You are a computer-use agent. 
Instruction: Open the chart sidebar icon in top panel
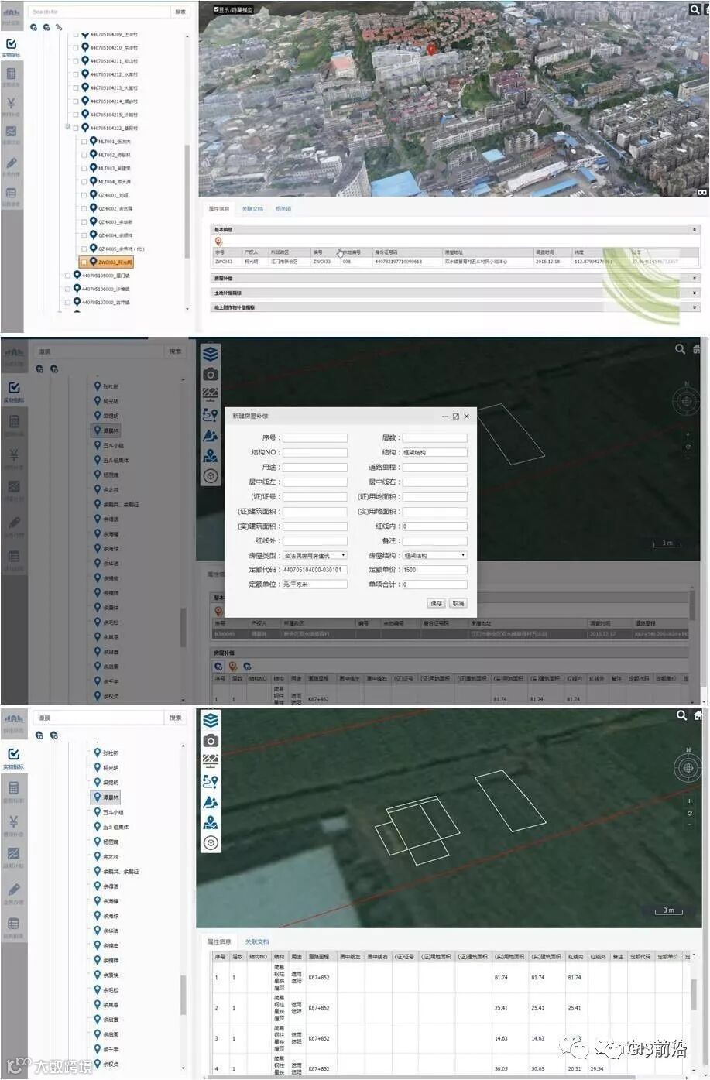(x=11, y=133)
